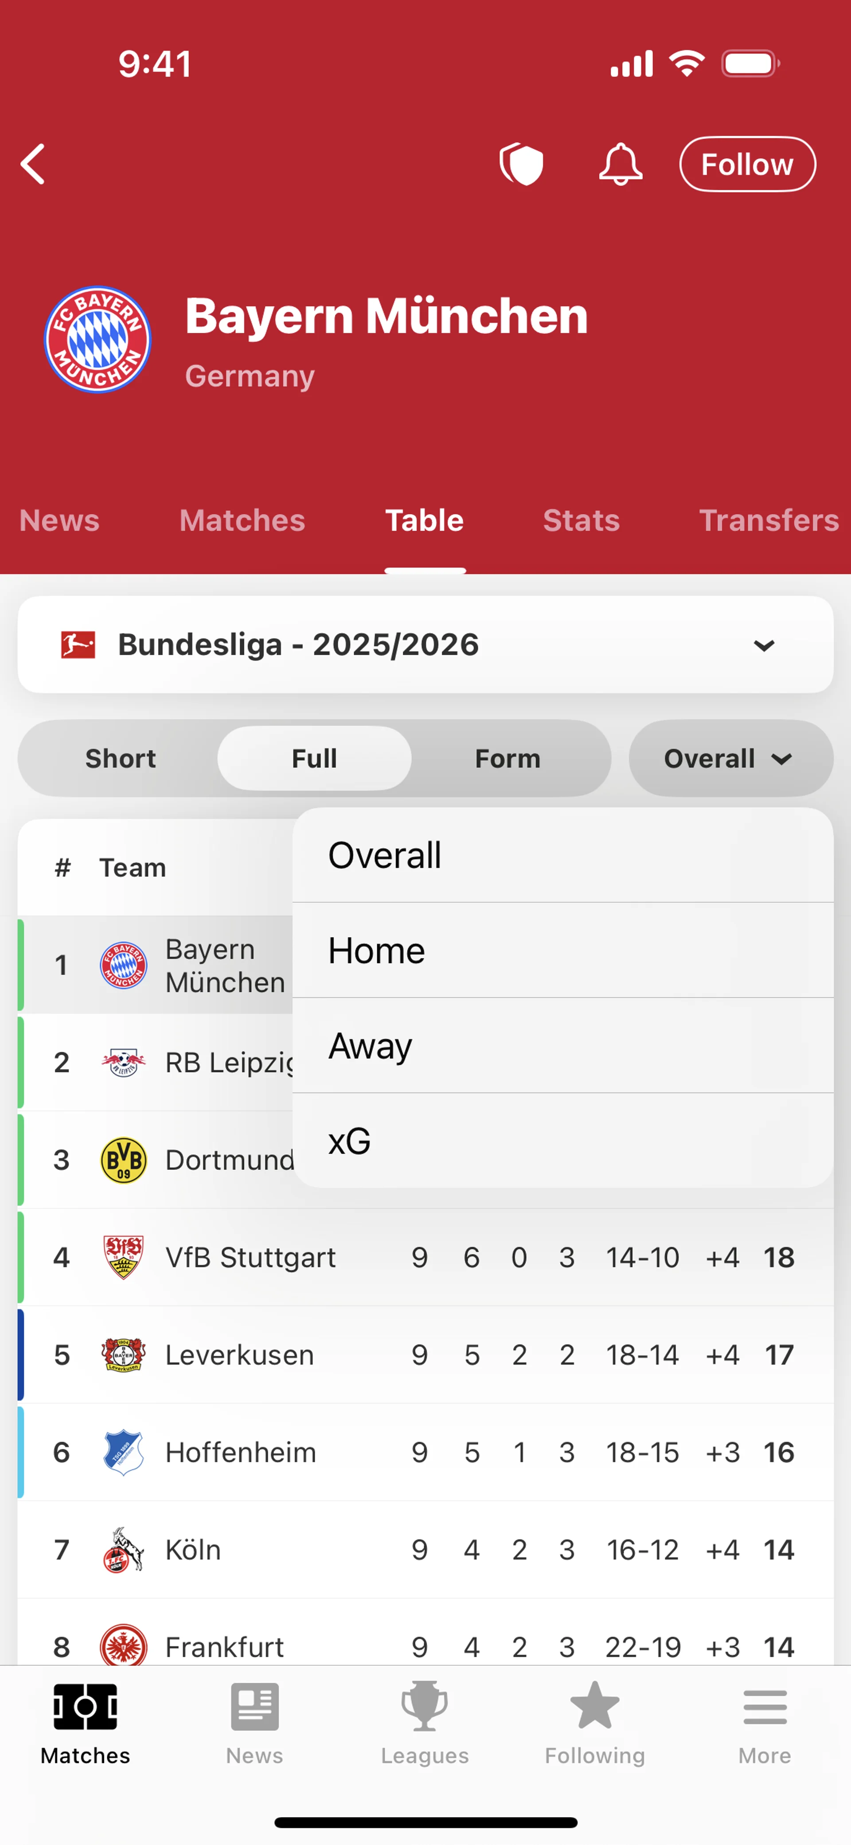
Task: Open VfB Stuttgart table row
Action: point(425,1258)
